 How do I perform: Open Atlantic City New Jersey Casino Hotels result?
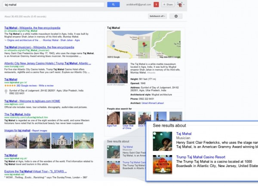(48, 63)
